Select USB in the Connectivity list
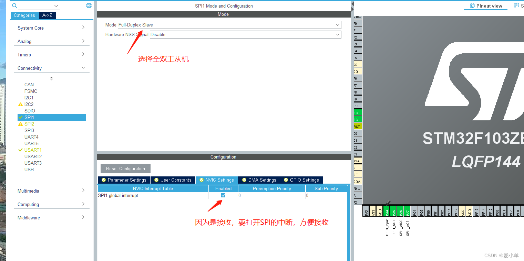The width and height of the screenshot is (524, 261). click(x=29, y=170)
